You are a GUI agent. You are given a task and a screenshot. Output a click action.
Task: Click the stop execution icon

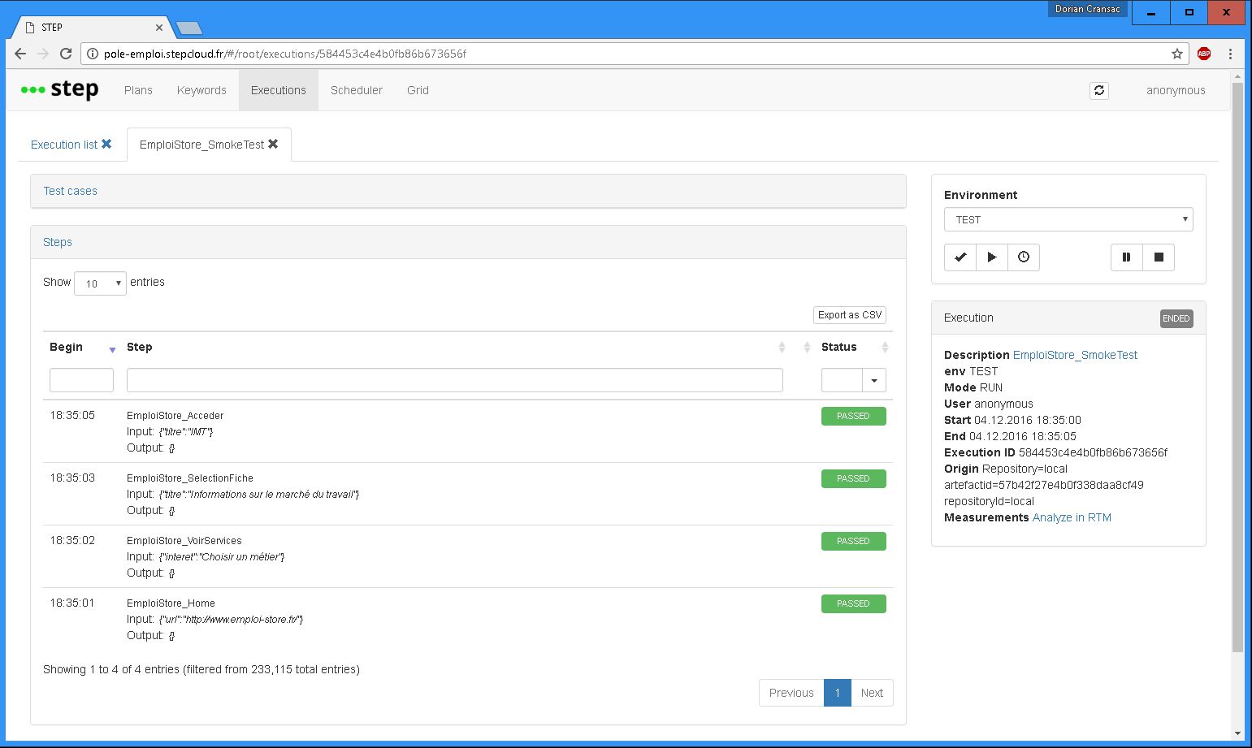pos(1159,257)
